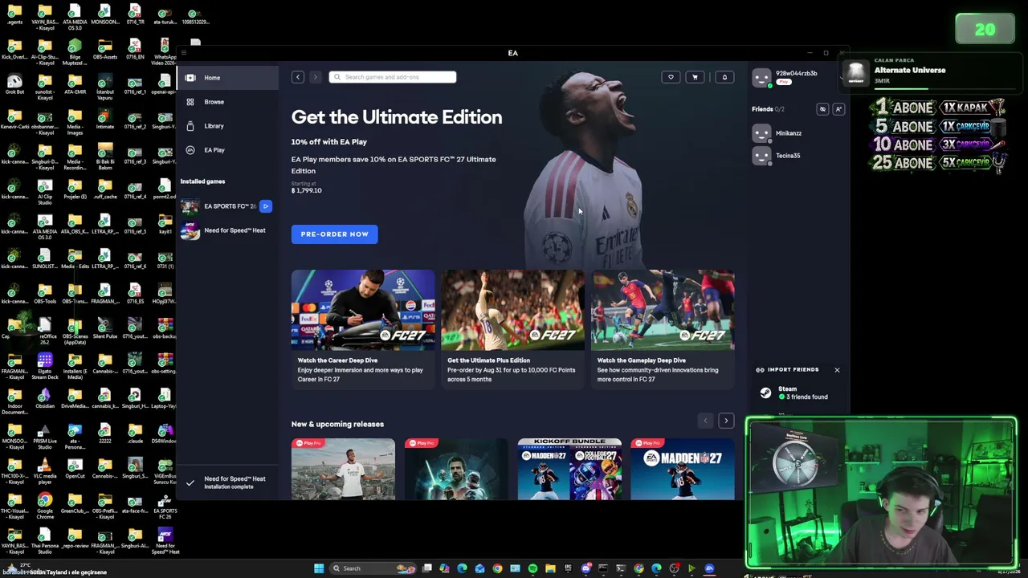Image resolution: width=1028 pixels, height=578 pixels.
Task: Open the EA app hamburger menu
Action: pyautogui.click(x=183, y=53)
